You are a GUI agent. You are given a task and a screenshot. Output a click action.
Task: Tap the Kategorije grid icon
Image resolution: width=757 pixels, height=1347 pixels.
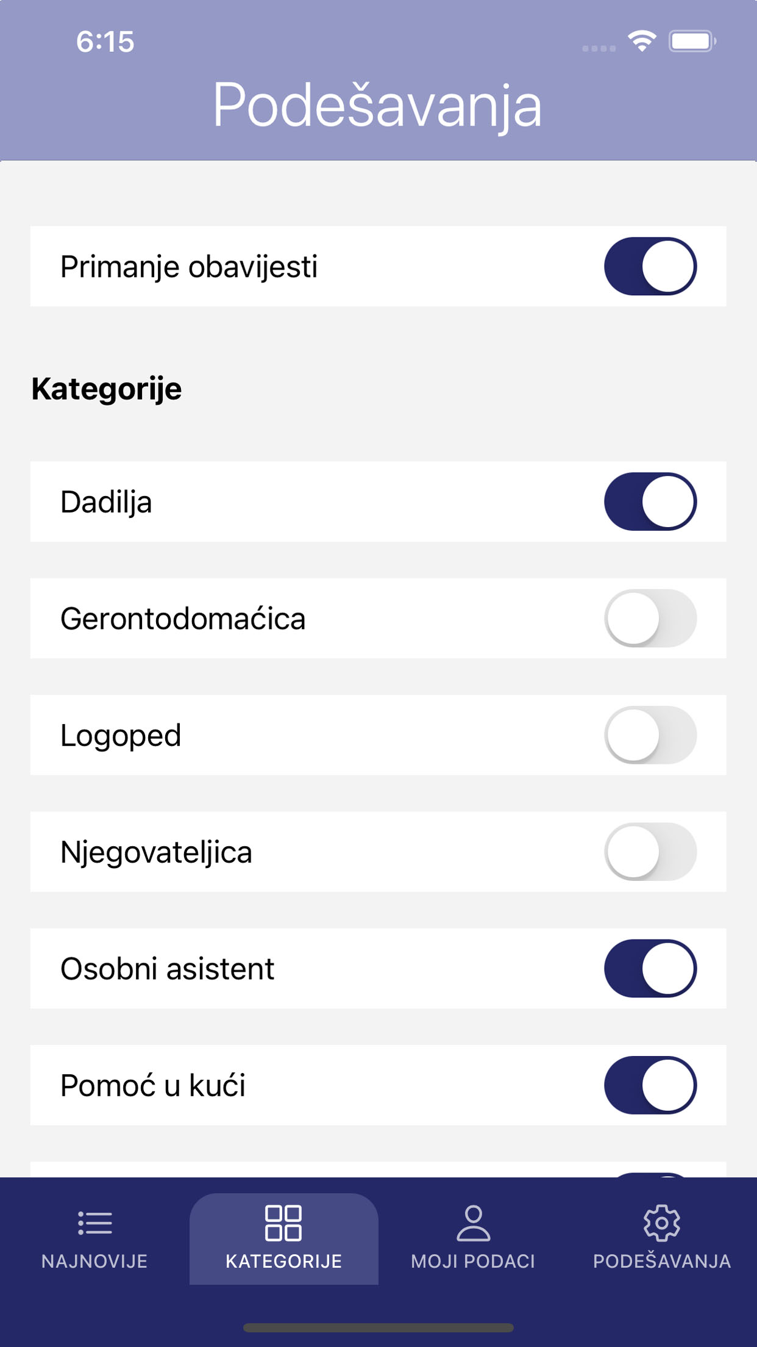283,1223
